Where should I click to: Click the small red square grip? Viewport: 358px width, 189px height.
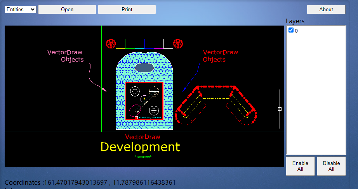coord(136,118)
